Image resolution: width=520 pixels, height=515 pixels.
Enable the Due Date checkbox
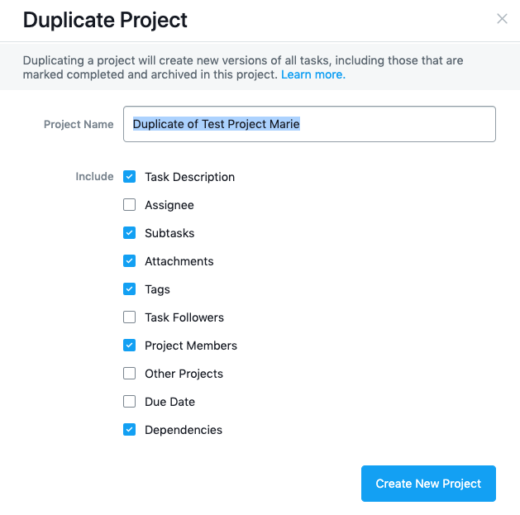[x=129, y=402]
